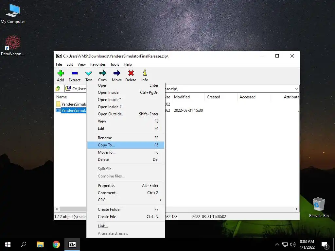Viewport: 335px width, 251px height.
Task: Click the red Delete X icon
Action: [131, 73]
